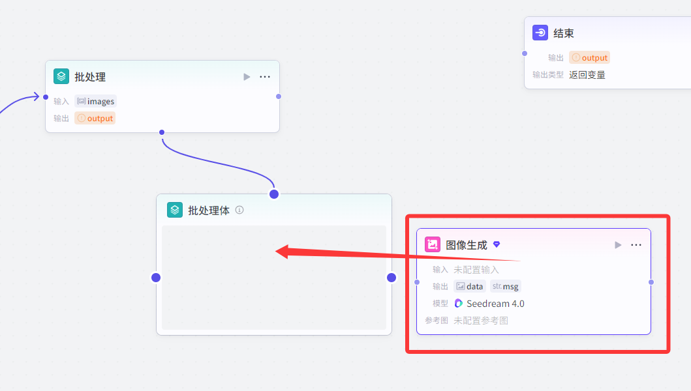This screenshot has height=391, width=691.
Task: Click the images input tag in 批处理
Action: (x=96, y=101)
